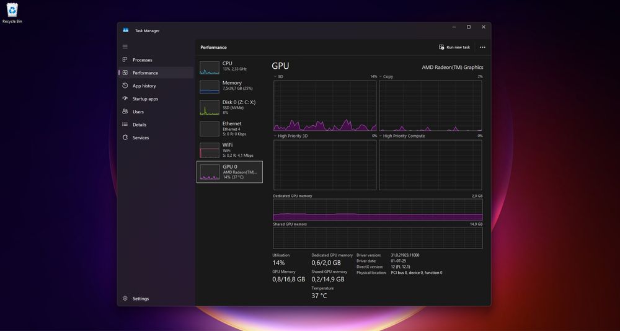Click the "AMD Radeon(TM) Graphics" heading
Viewport: 620px width, 331px height.
[453, 67]
